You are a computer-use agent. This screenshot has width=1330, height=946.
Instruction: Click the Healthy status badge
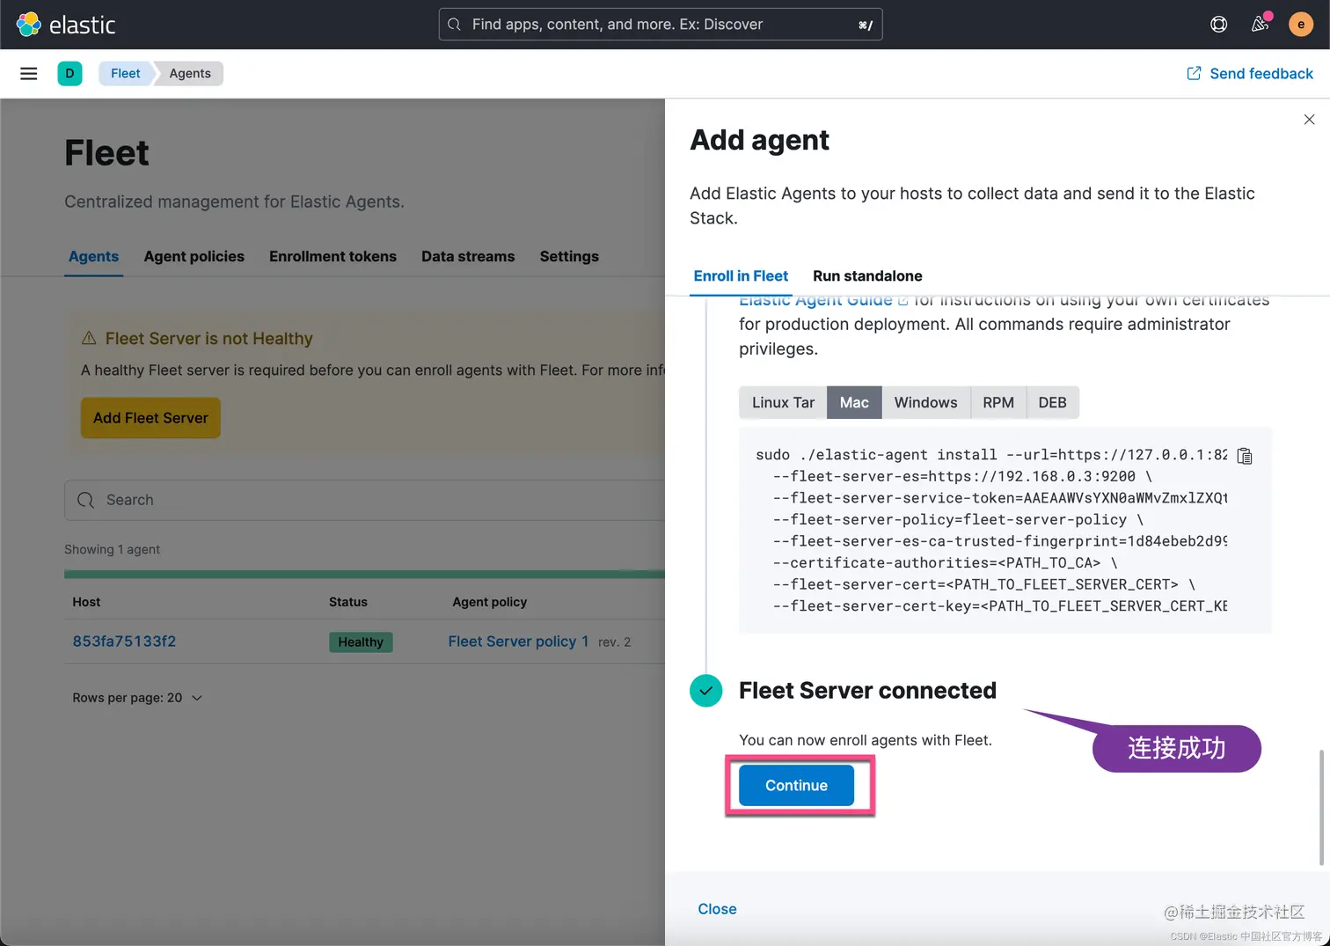[361, 642]
